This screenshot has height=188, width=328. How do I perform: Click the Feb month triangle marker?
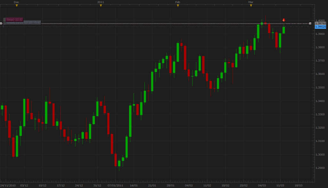click(x=178, y=6)
